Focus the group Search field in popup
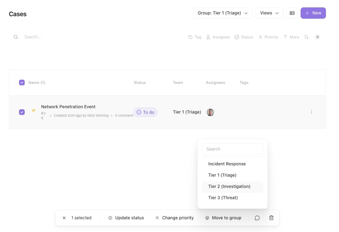The width and height of the screenshot is (339, 232). (233, 149)
